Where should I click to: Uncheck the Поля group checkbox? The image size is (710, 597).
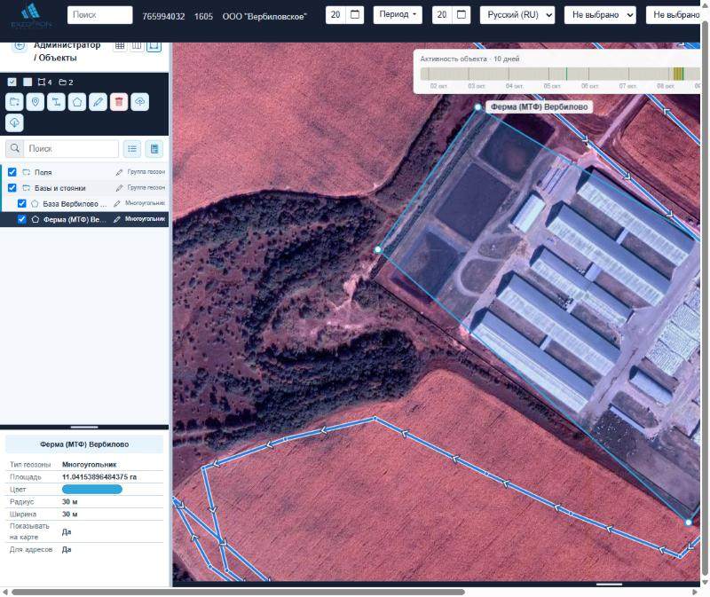(12, 172)
